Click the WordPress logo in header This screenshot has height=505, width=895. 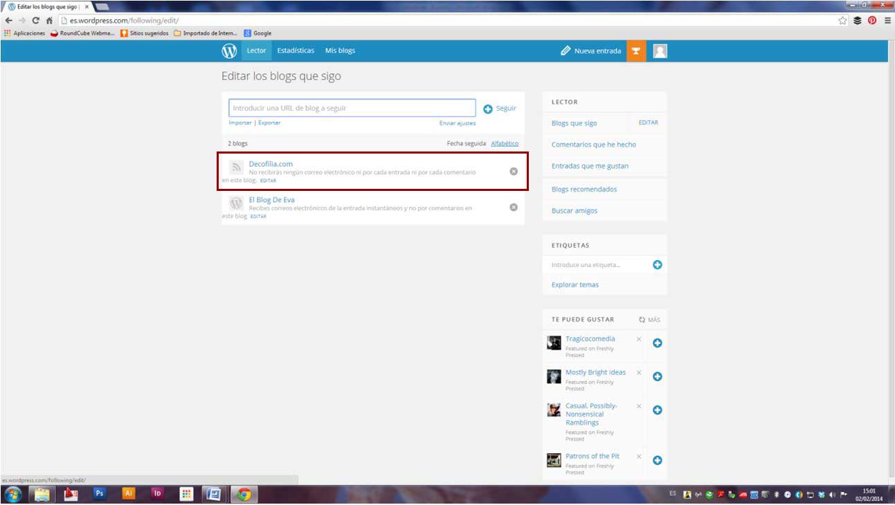coord(229,51)
